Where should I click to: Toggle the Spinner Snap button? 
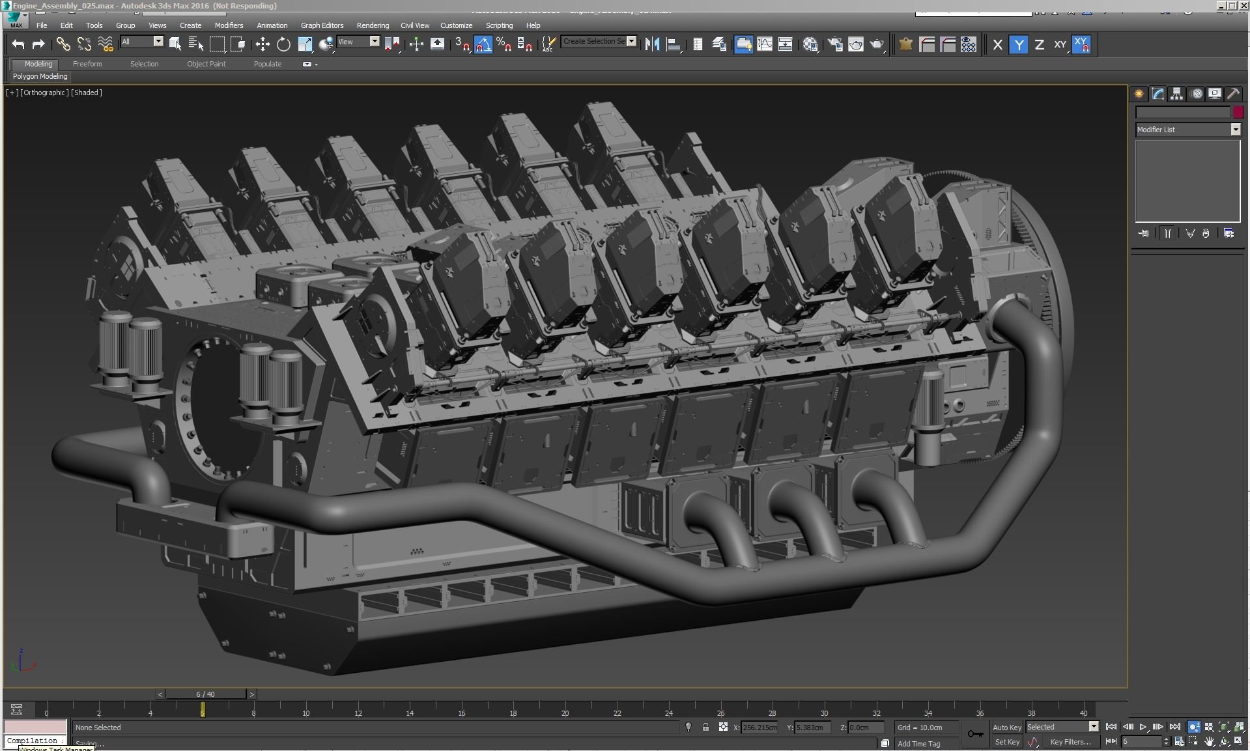(524, 44)
